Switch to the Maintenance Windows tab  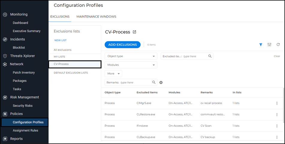96,17
